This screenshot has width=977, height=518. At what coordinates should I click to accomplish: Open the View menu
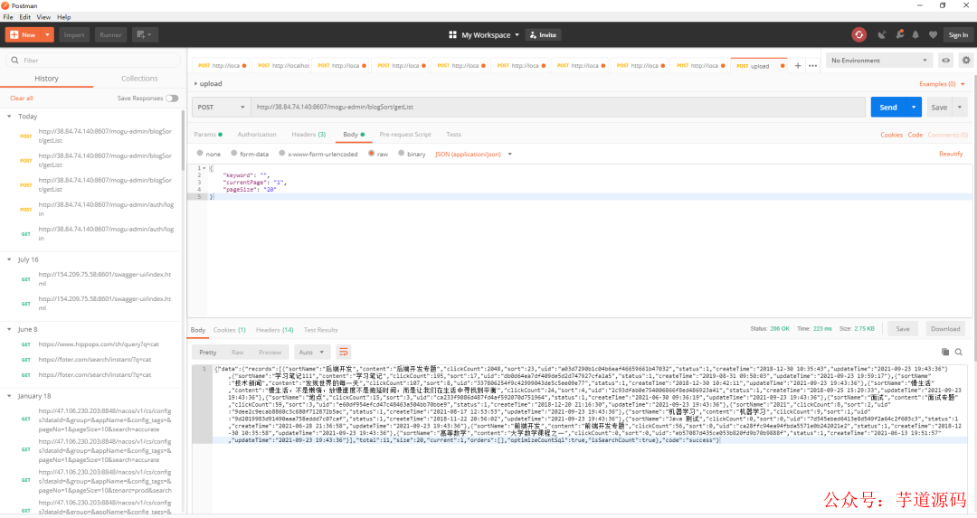click(x=43, y=17)
